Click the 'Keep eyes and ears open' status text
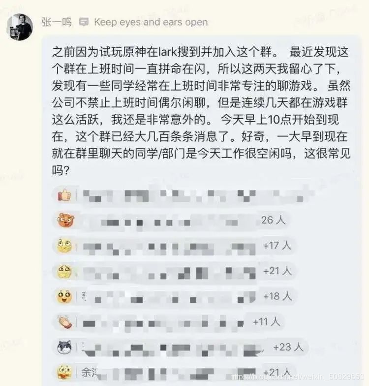Image resolution: width=369 pixels, height=386 pixels. coord(151,22)
